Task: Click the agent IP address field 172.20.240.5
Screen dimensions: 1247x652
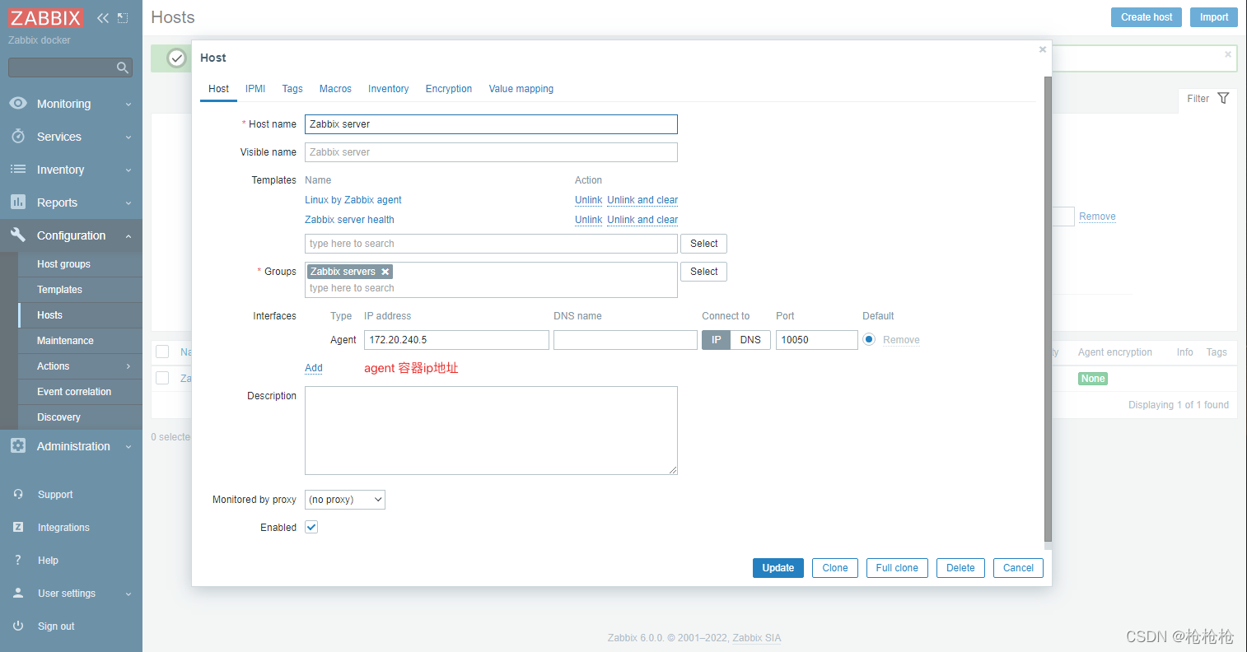Action: 456,340
